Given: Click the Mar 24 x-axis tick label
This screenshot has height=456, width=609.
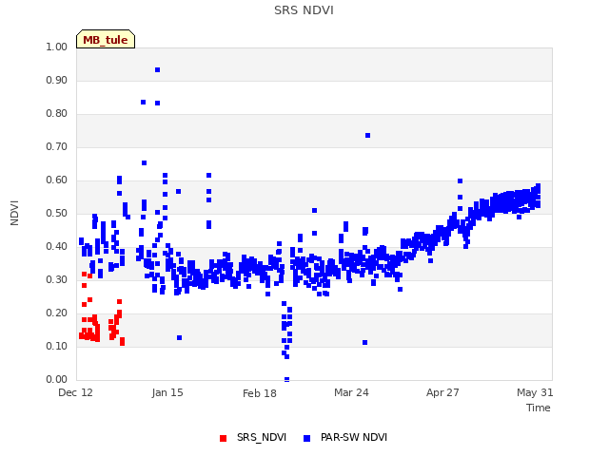Looking at the screenshot, I should (x=351, y=392).
